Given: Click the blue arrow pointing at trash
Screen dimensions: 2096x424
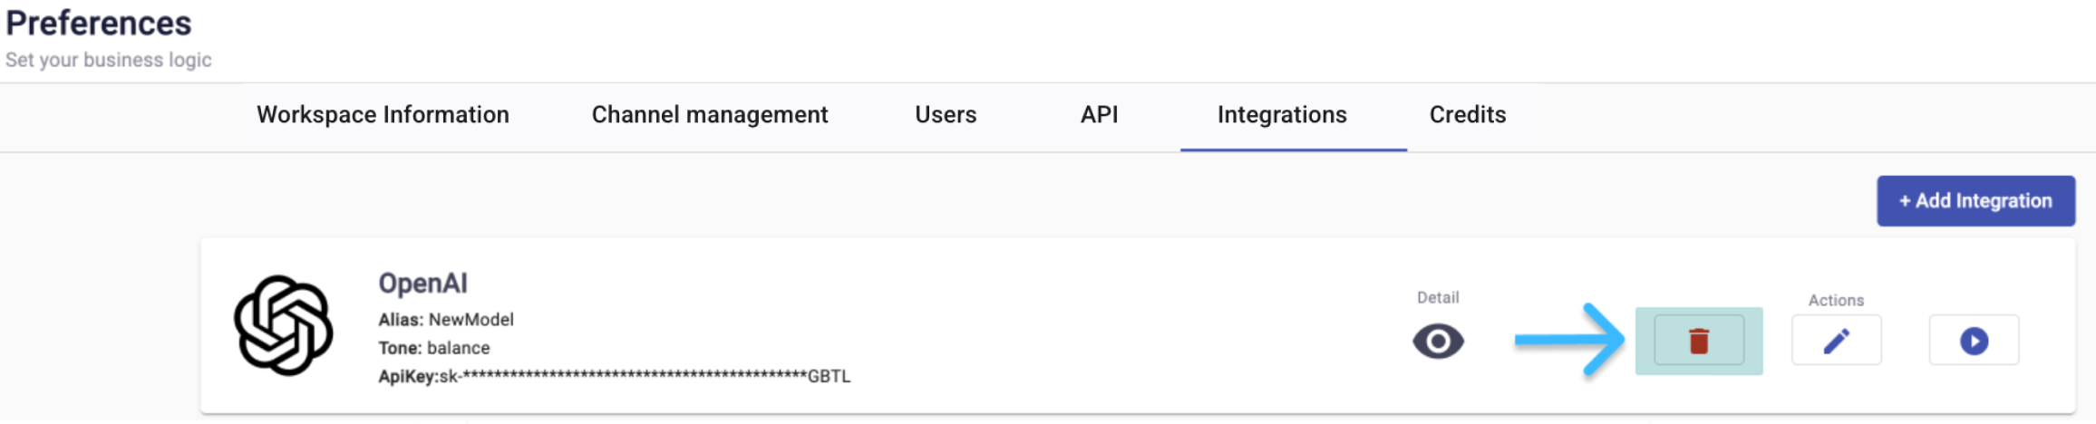Looking at the screenshot, I should click(1569, 341).
